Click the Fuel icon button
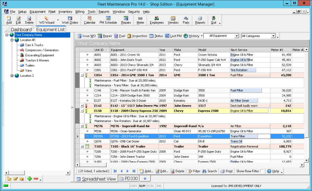 [119, 36]
